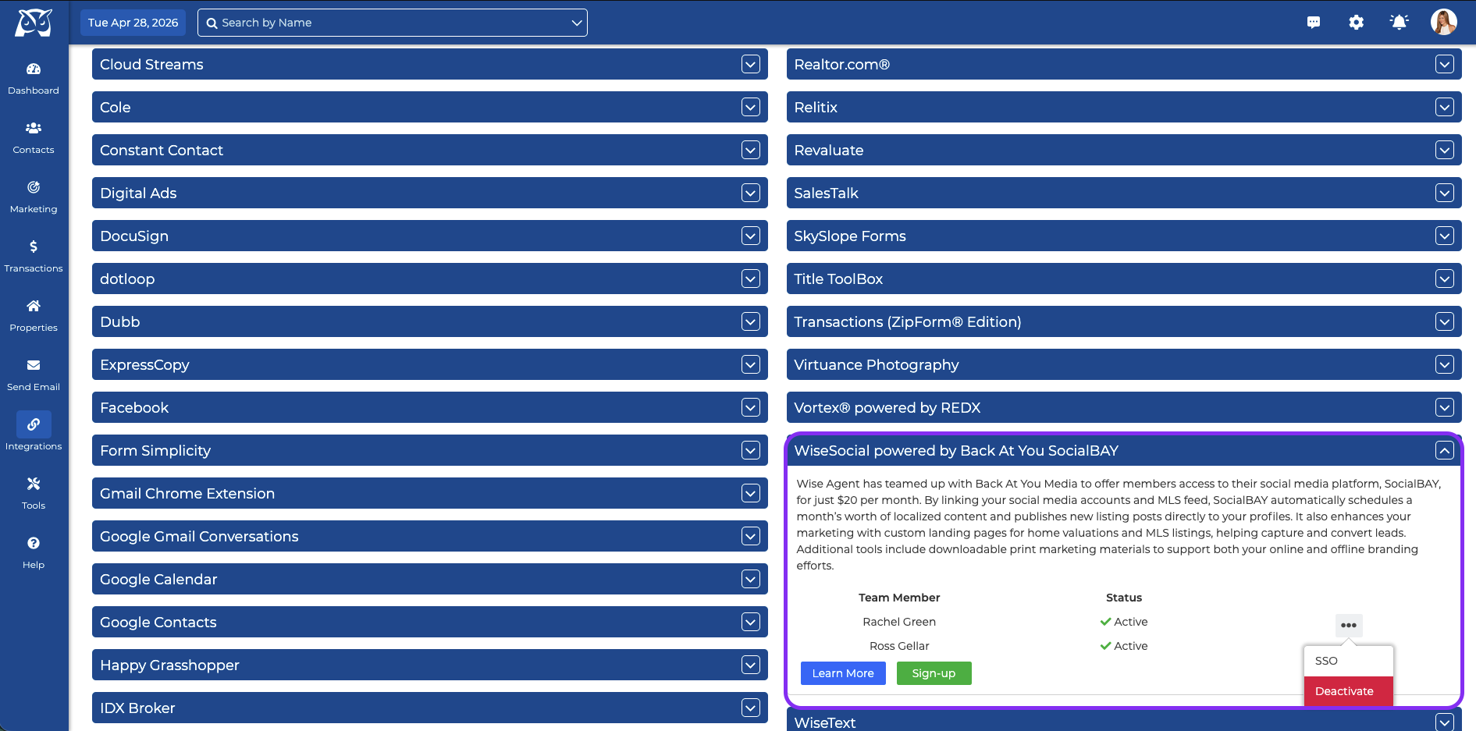
Task: Click the Learn More button
Action: (843, 673)
